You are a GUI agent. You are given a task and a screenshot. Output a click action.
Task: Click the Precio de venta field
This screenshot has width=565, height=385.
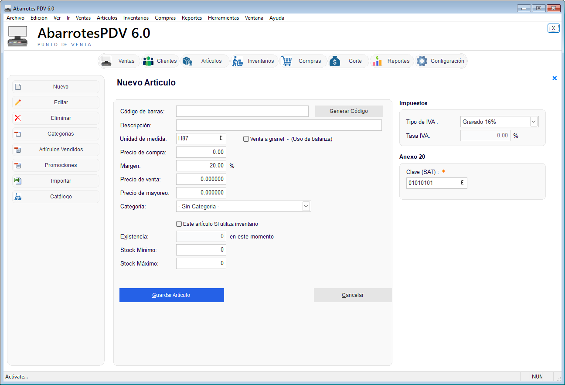(x=201, y=179)
